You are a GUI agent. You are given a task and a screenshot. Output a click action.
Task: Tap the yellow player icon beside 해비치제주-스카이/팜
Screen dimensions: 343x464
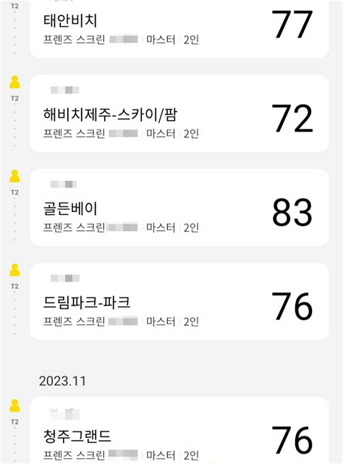pyautogui.click(x=14, y=83)
